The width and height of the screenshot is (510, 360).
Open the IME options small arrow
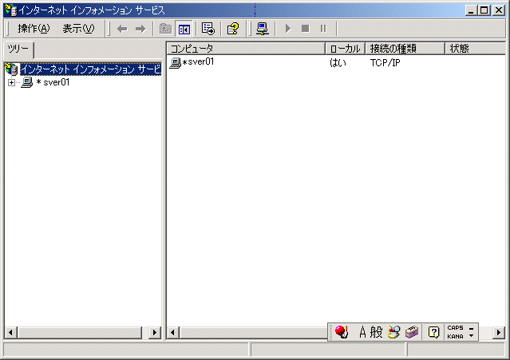click(472, 335)
